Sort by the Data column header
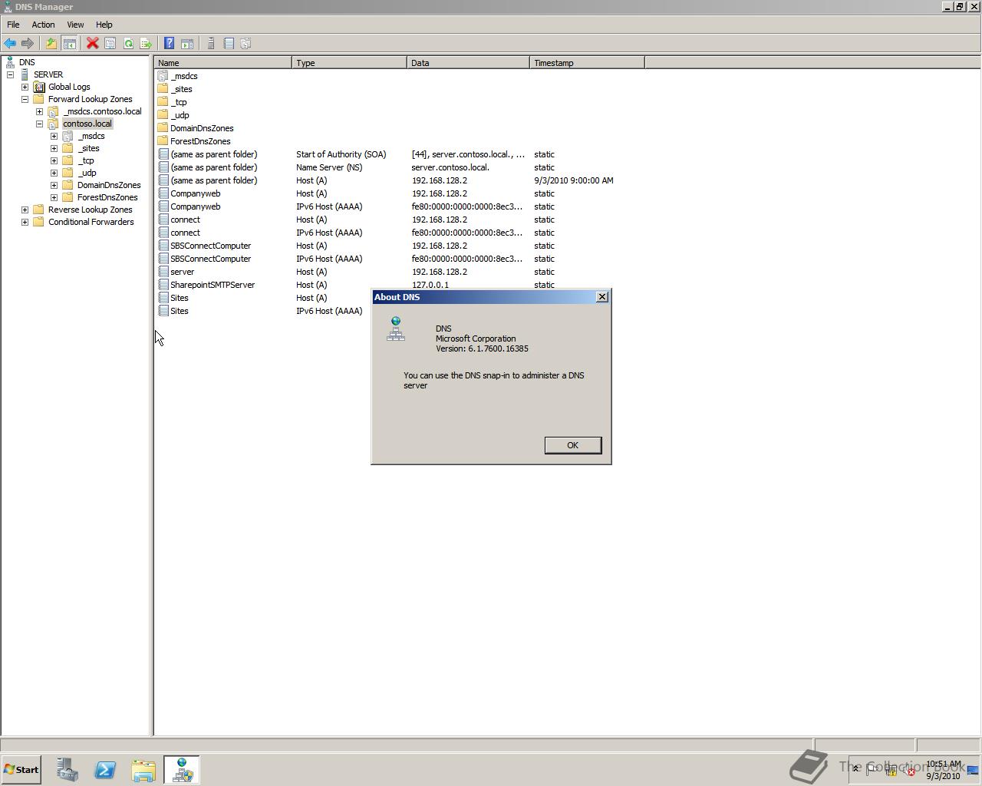Screen dimensions: 982x786 (x=468, y=63)
